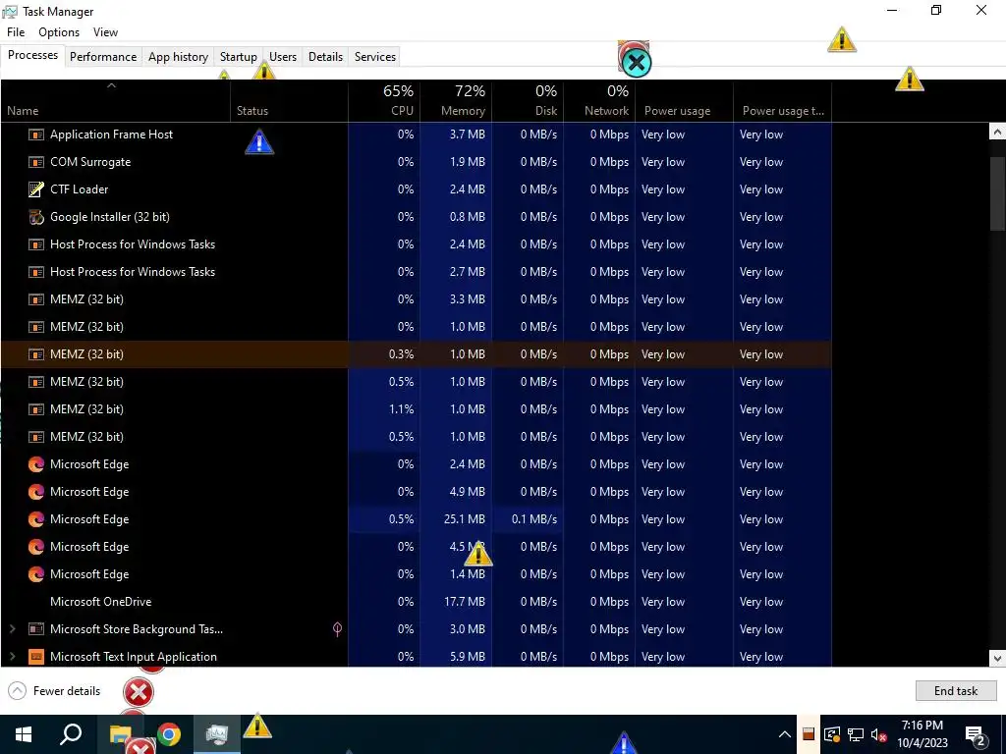The width and height of the screenshot is (1006, 754).
Task: Switch to the Details tab
Action: click(326, 56)
